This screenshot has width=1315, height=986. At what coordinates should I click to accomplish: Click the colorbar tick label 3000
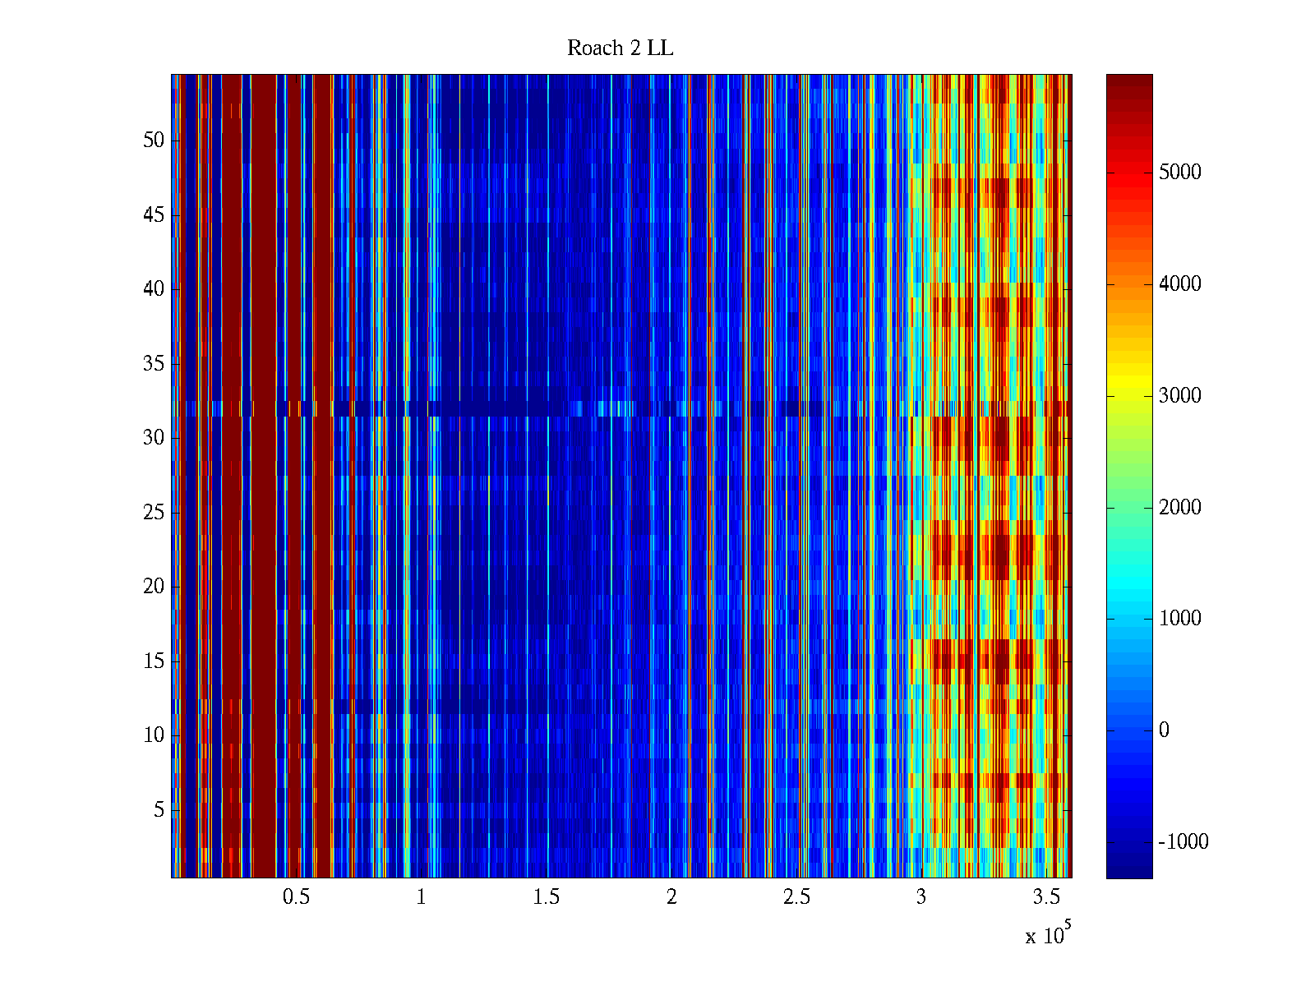point(1179,396)
